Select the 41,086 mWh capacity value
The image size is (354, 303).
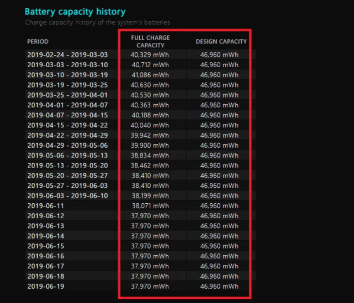[x=150, y=75]
